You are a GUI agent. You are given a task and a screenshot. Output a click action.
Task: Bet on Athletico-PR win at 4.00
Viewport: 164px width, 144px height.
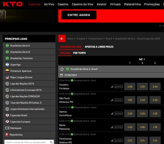coord(155,100)
